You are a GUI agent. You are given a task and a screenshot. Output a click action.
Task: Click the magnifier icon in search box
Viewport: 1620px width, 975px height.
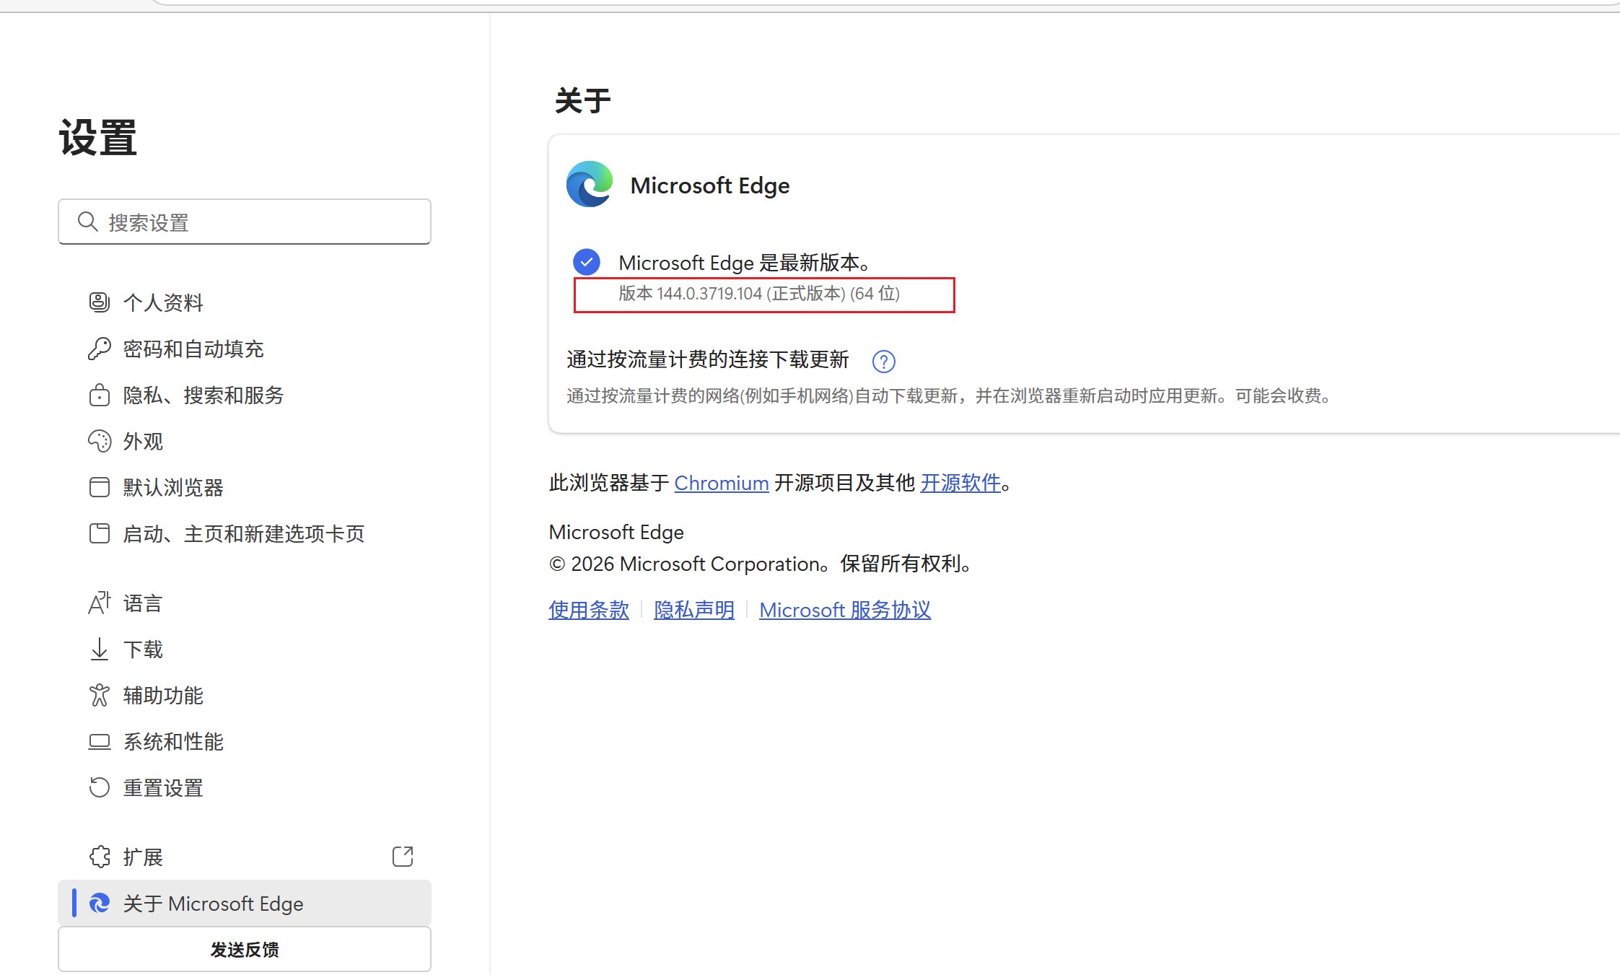[x=87, y=222]
